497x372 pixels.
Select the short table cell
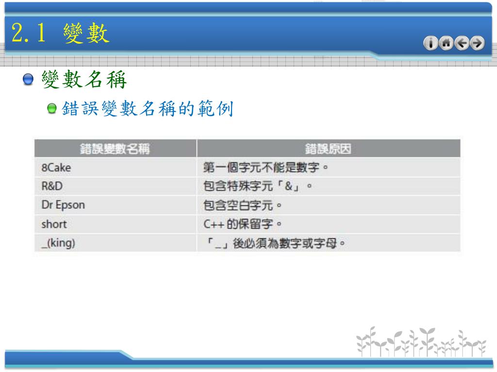pos(116,224)
